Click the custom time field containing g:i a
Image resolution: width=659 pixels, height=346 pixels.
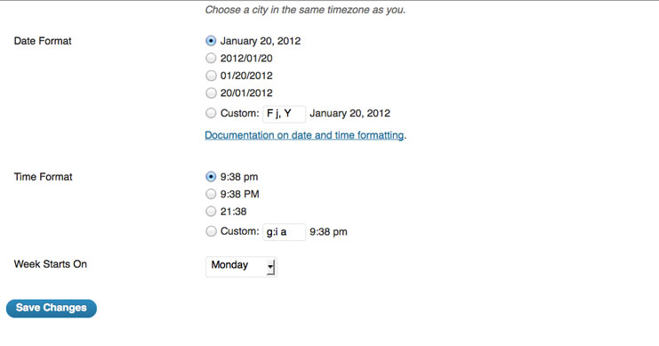click(284, 232)
